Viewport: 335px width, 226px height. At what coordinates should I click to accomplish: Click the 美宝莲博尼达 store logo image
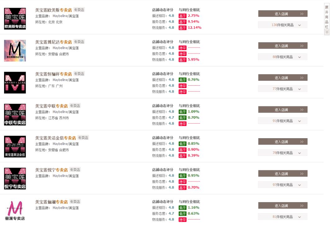15,51
